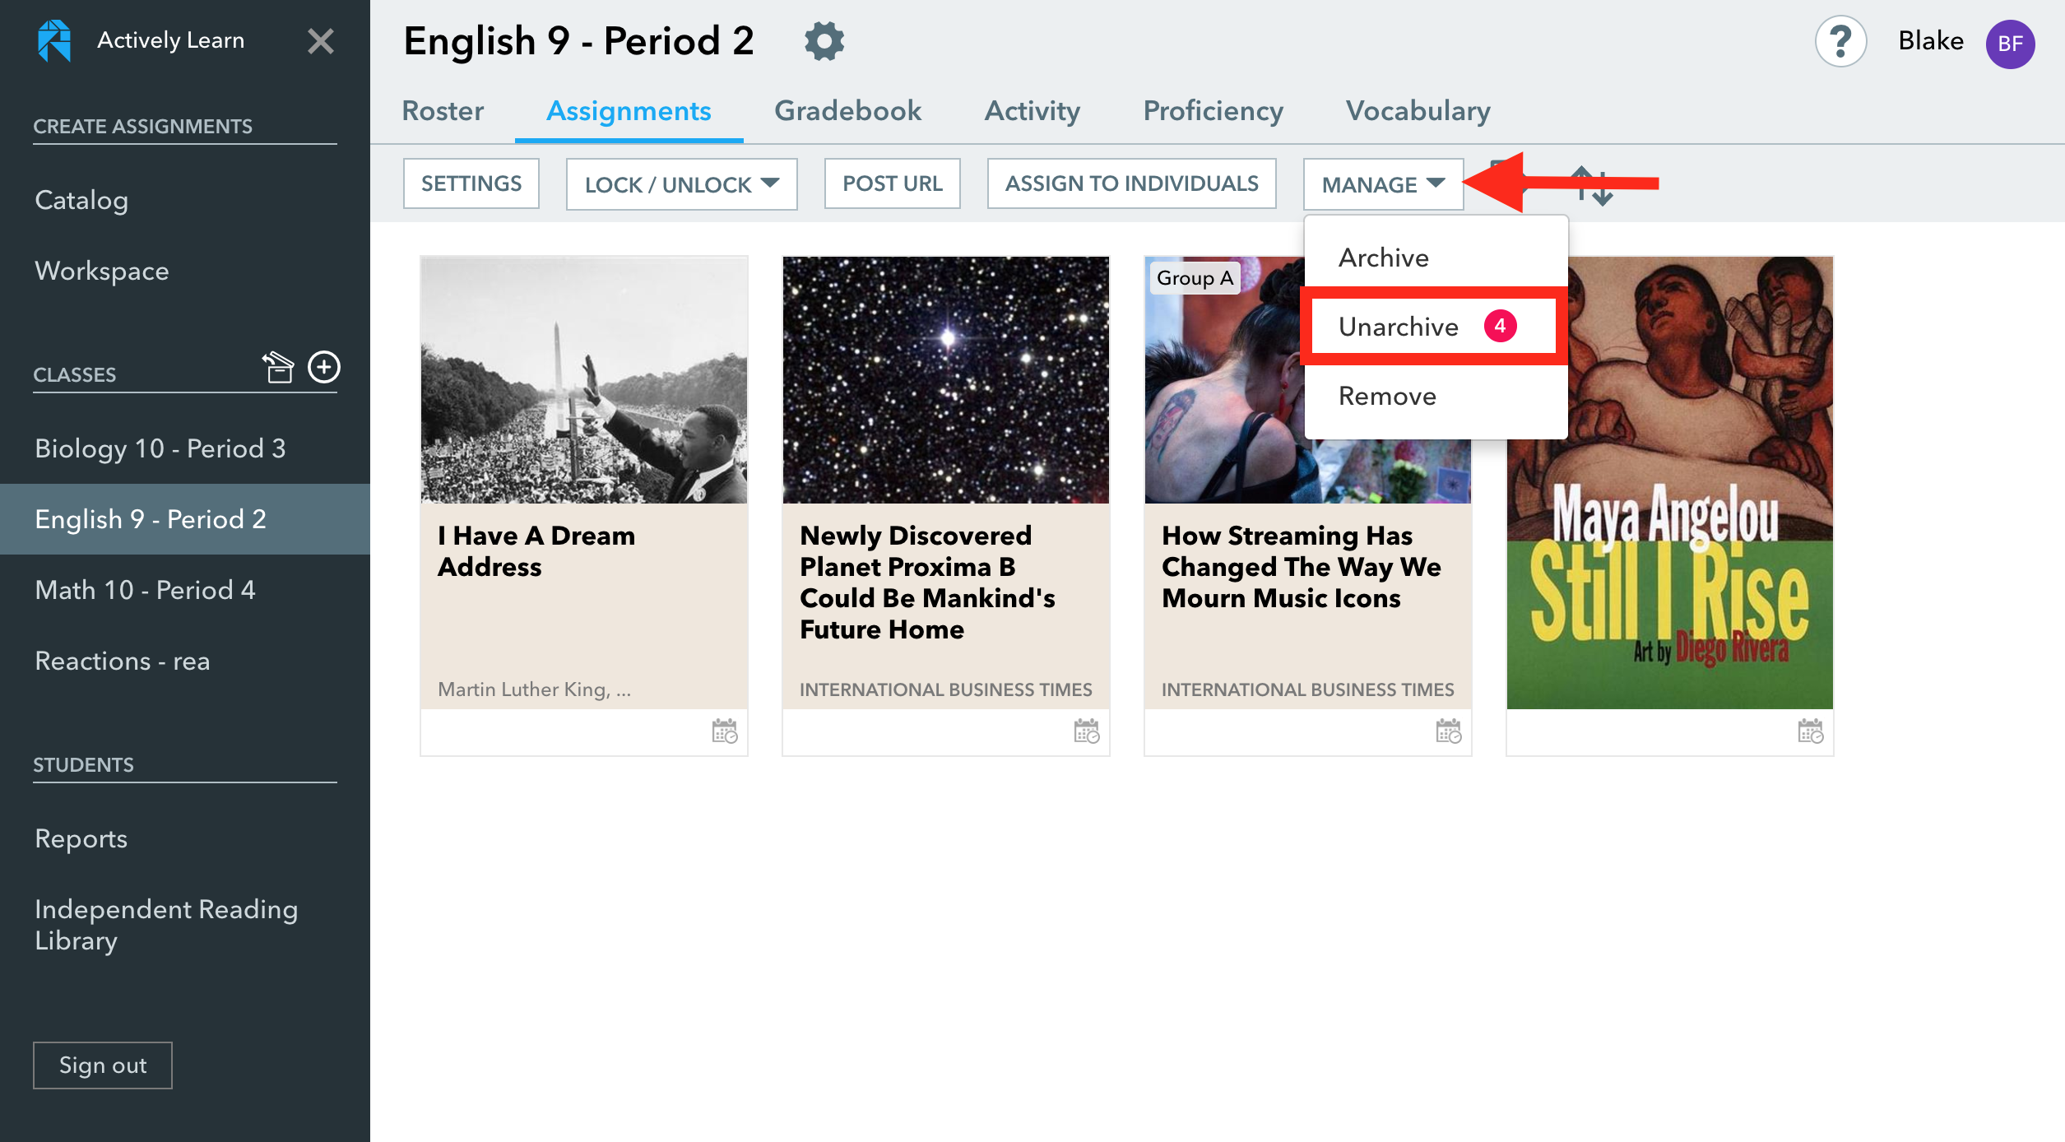Open Workspace in sidebar

tap(102, 271)
